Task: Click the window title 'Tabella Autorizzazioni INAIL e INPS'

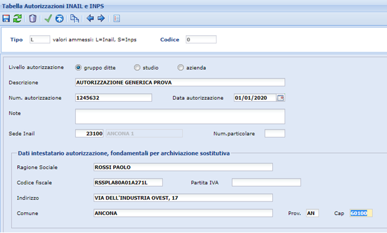Action: pyautogui.click(x=53, y=6)
